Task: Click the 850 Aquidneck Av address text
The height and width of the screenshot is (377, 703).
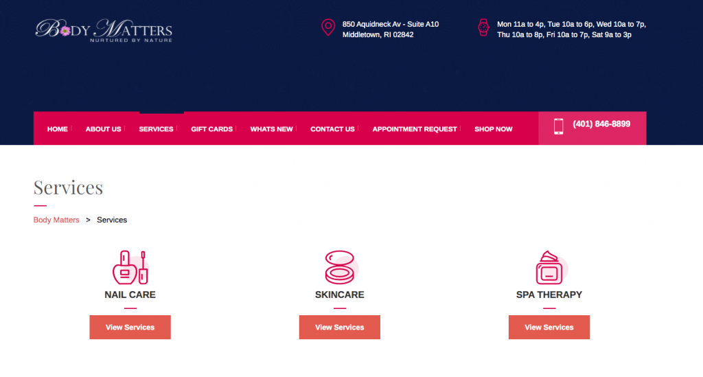Action: click(391, 30)
